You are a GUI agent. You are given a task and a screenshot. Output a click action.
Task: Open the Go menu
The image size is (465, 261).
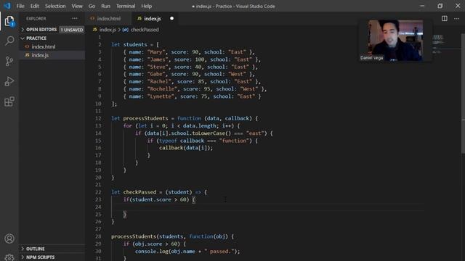92,6
